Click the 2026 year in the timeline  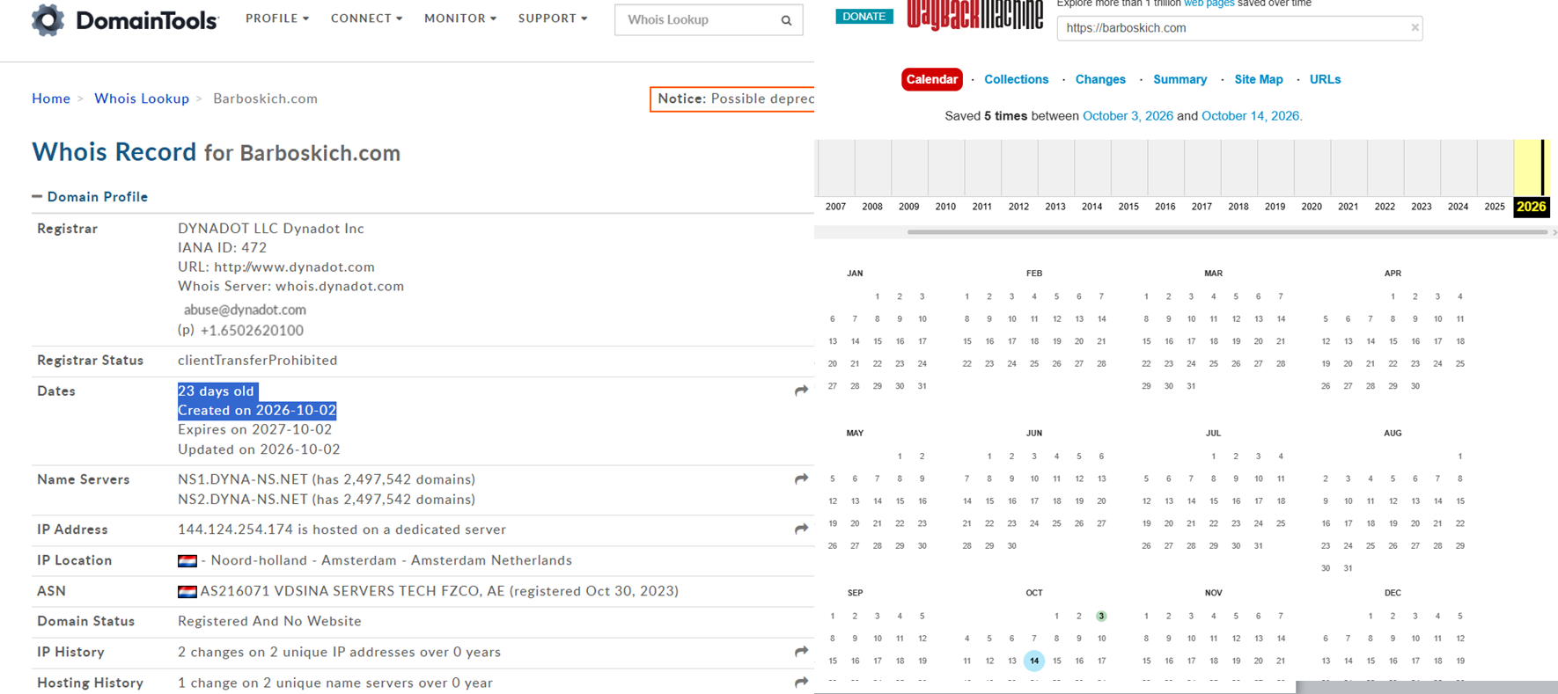1531,207
